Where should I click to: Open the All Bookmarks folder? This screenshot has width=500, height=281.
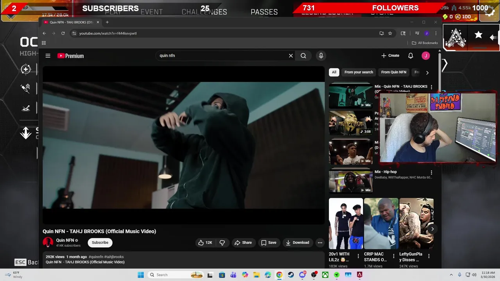click(x=425, y=43)
